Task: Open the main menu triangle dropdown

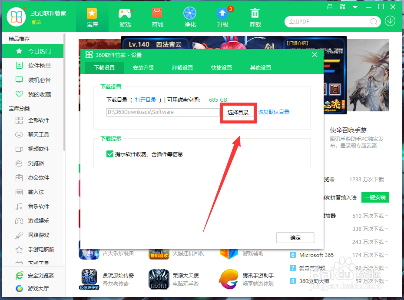Action: tap(355, 7)
